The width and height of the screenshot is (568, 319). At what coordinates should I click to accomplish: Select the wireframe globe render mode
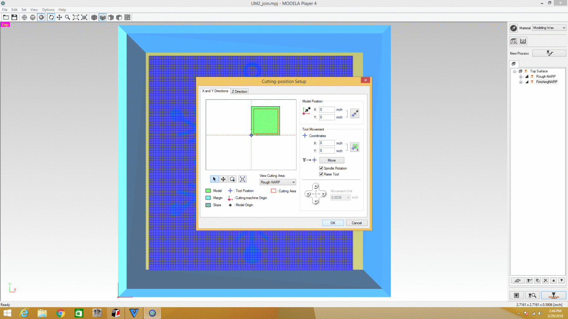pos(24,17)
